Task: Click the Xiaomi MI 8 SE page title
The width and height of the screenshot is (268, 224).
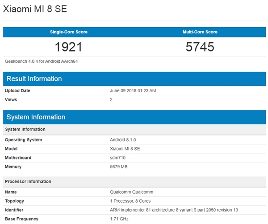Action: coord(35,9)
